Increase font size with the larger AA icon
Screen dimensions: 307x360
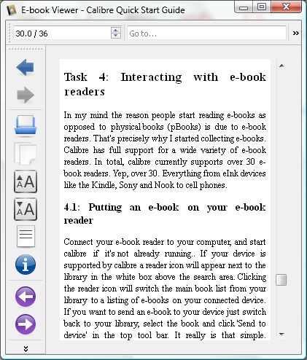point(26,181)
